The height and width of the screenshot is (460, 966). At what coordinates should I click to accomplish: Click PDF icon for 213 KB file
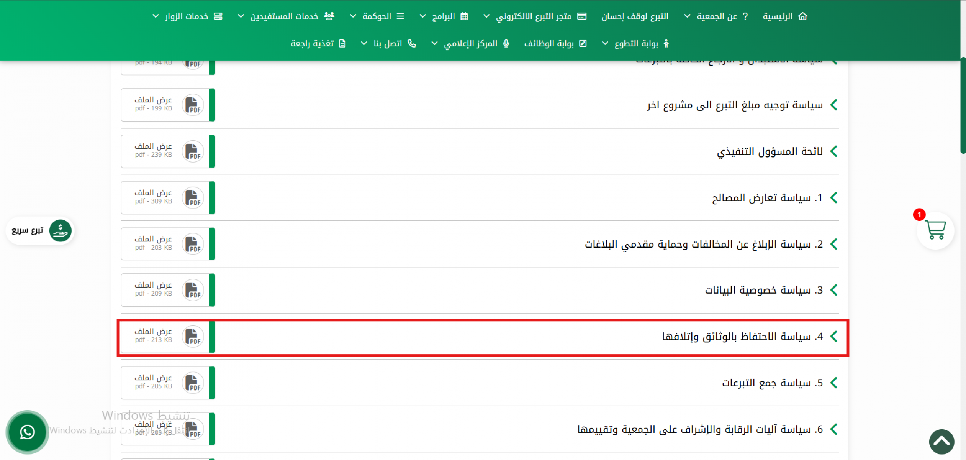coord(193,337)
